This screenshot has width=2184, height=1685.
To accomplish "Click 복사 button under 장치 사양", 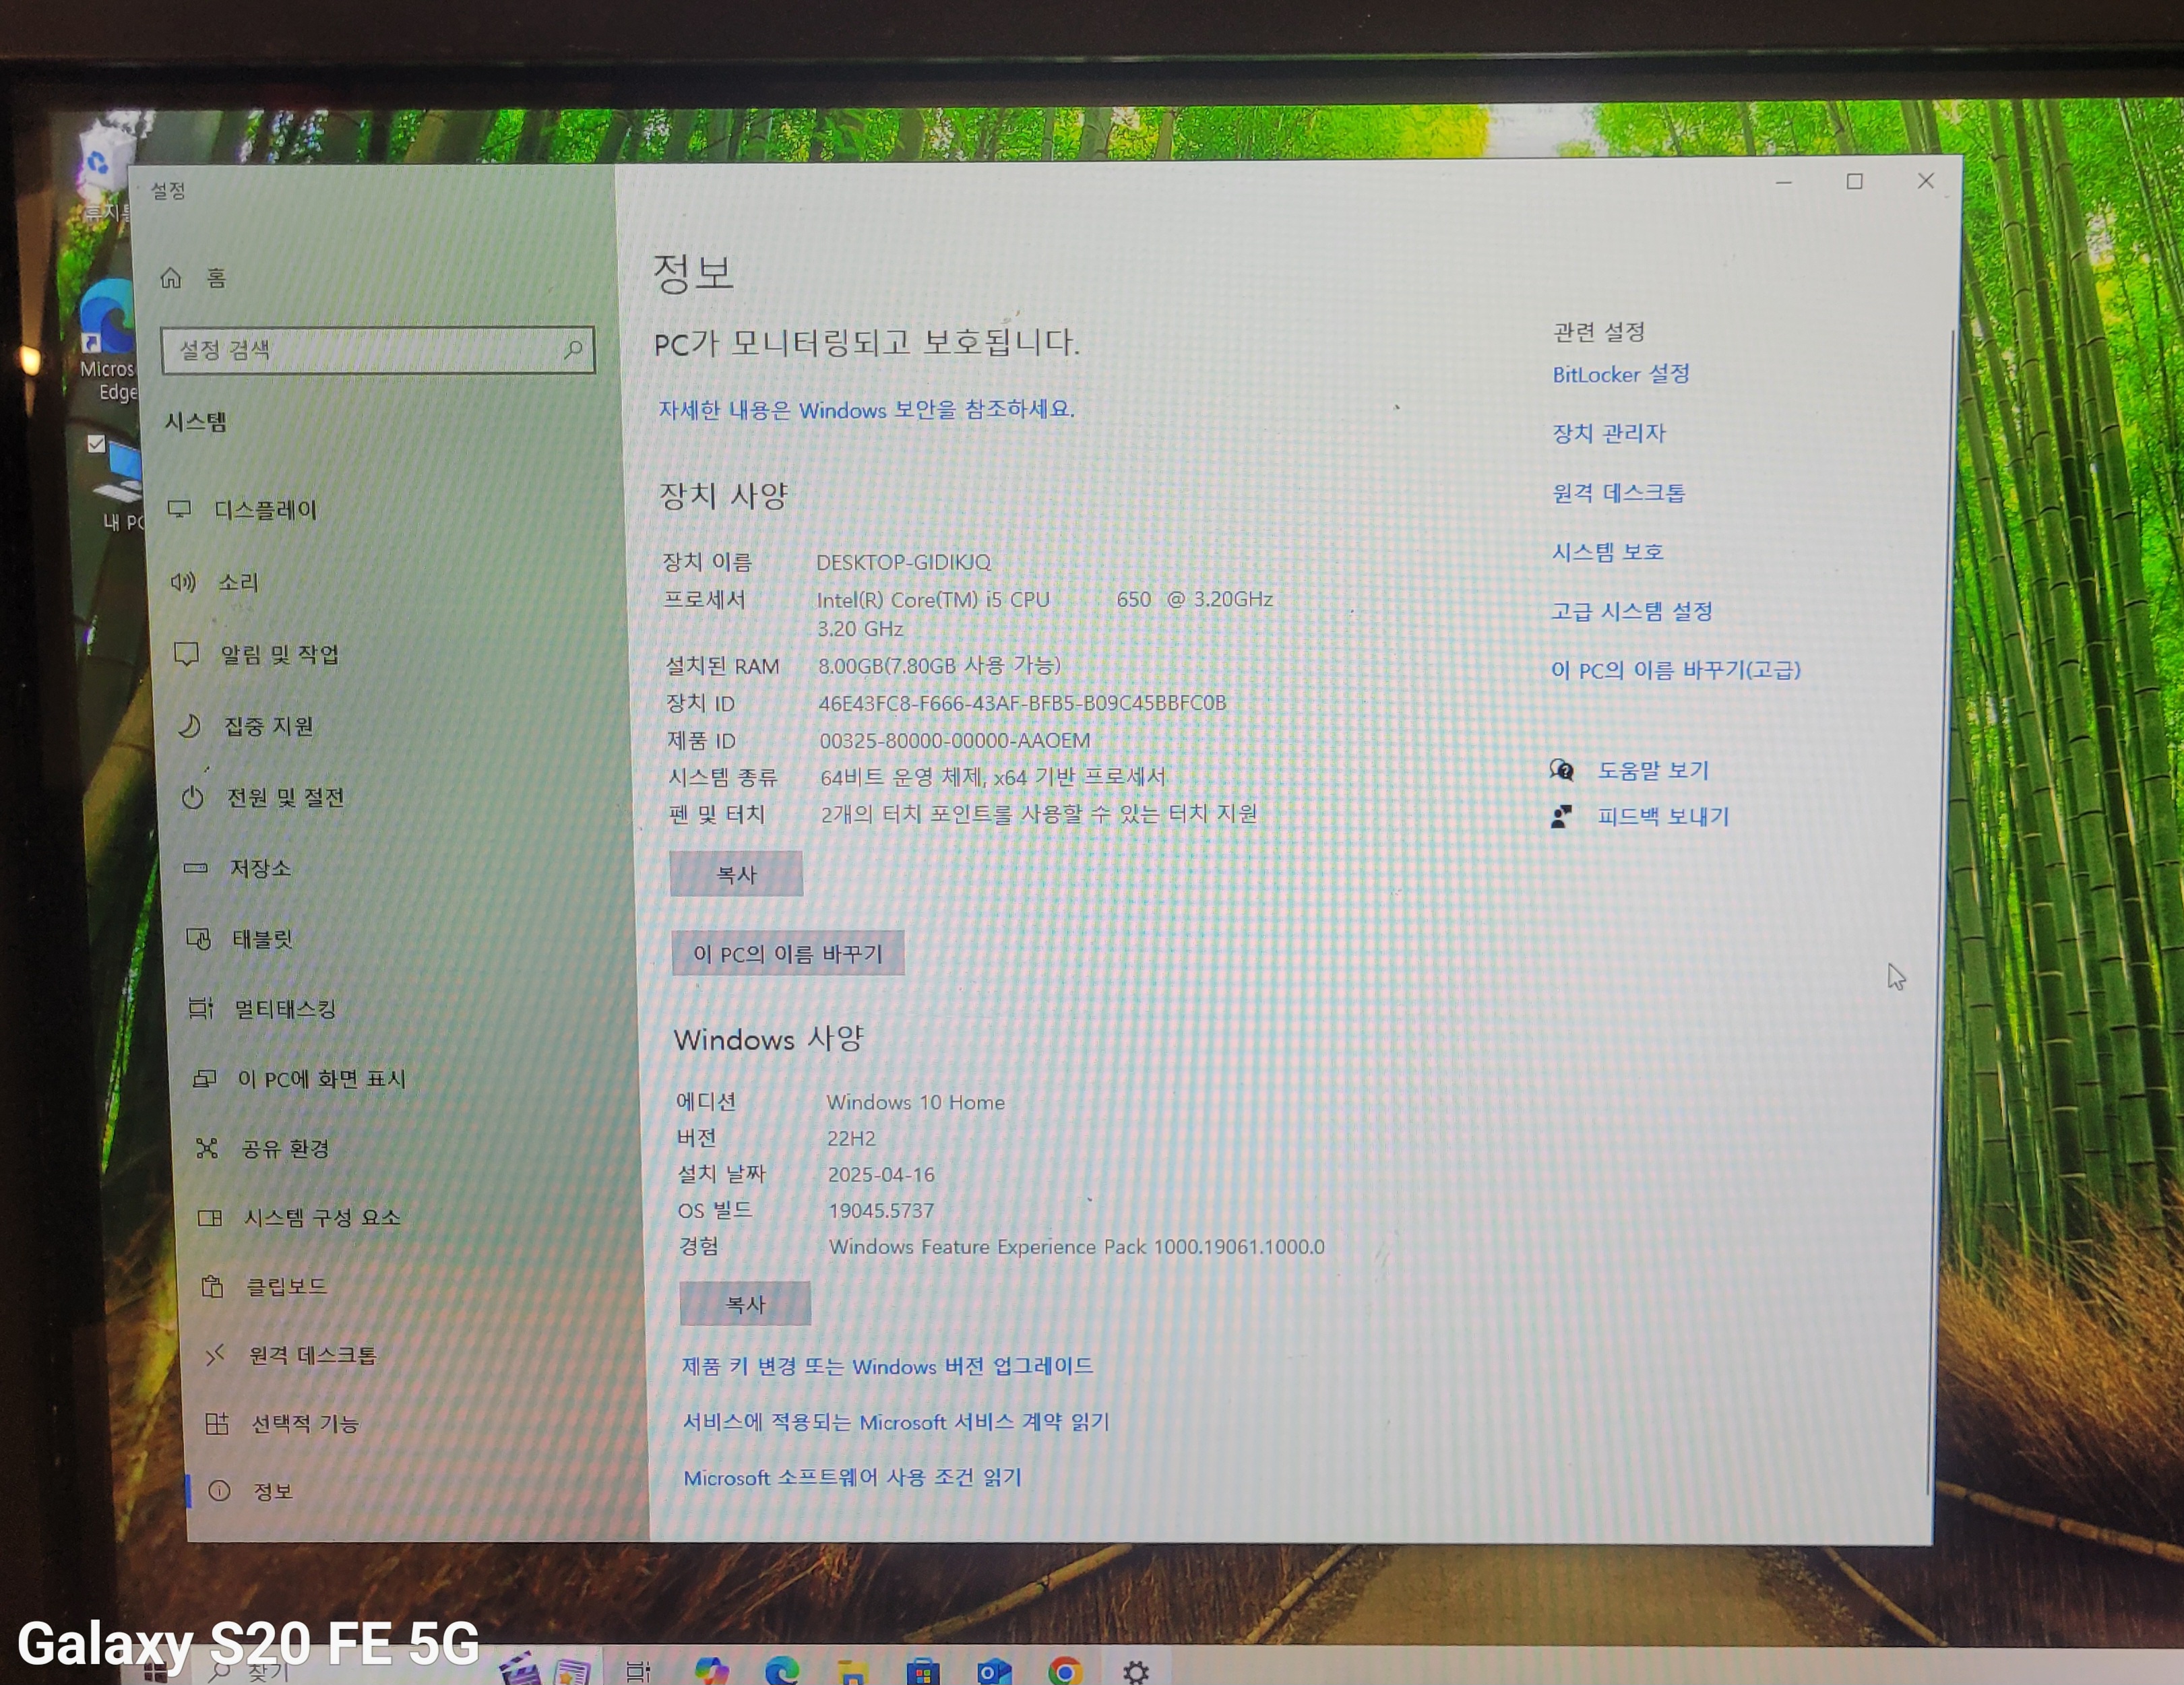I will pos(736,874).
